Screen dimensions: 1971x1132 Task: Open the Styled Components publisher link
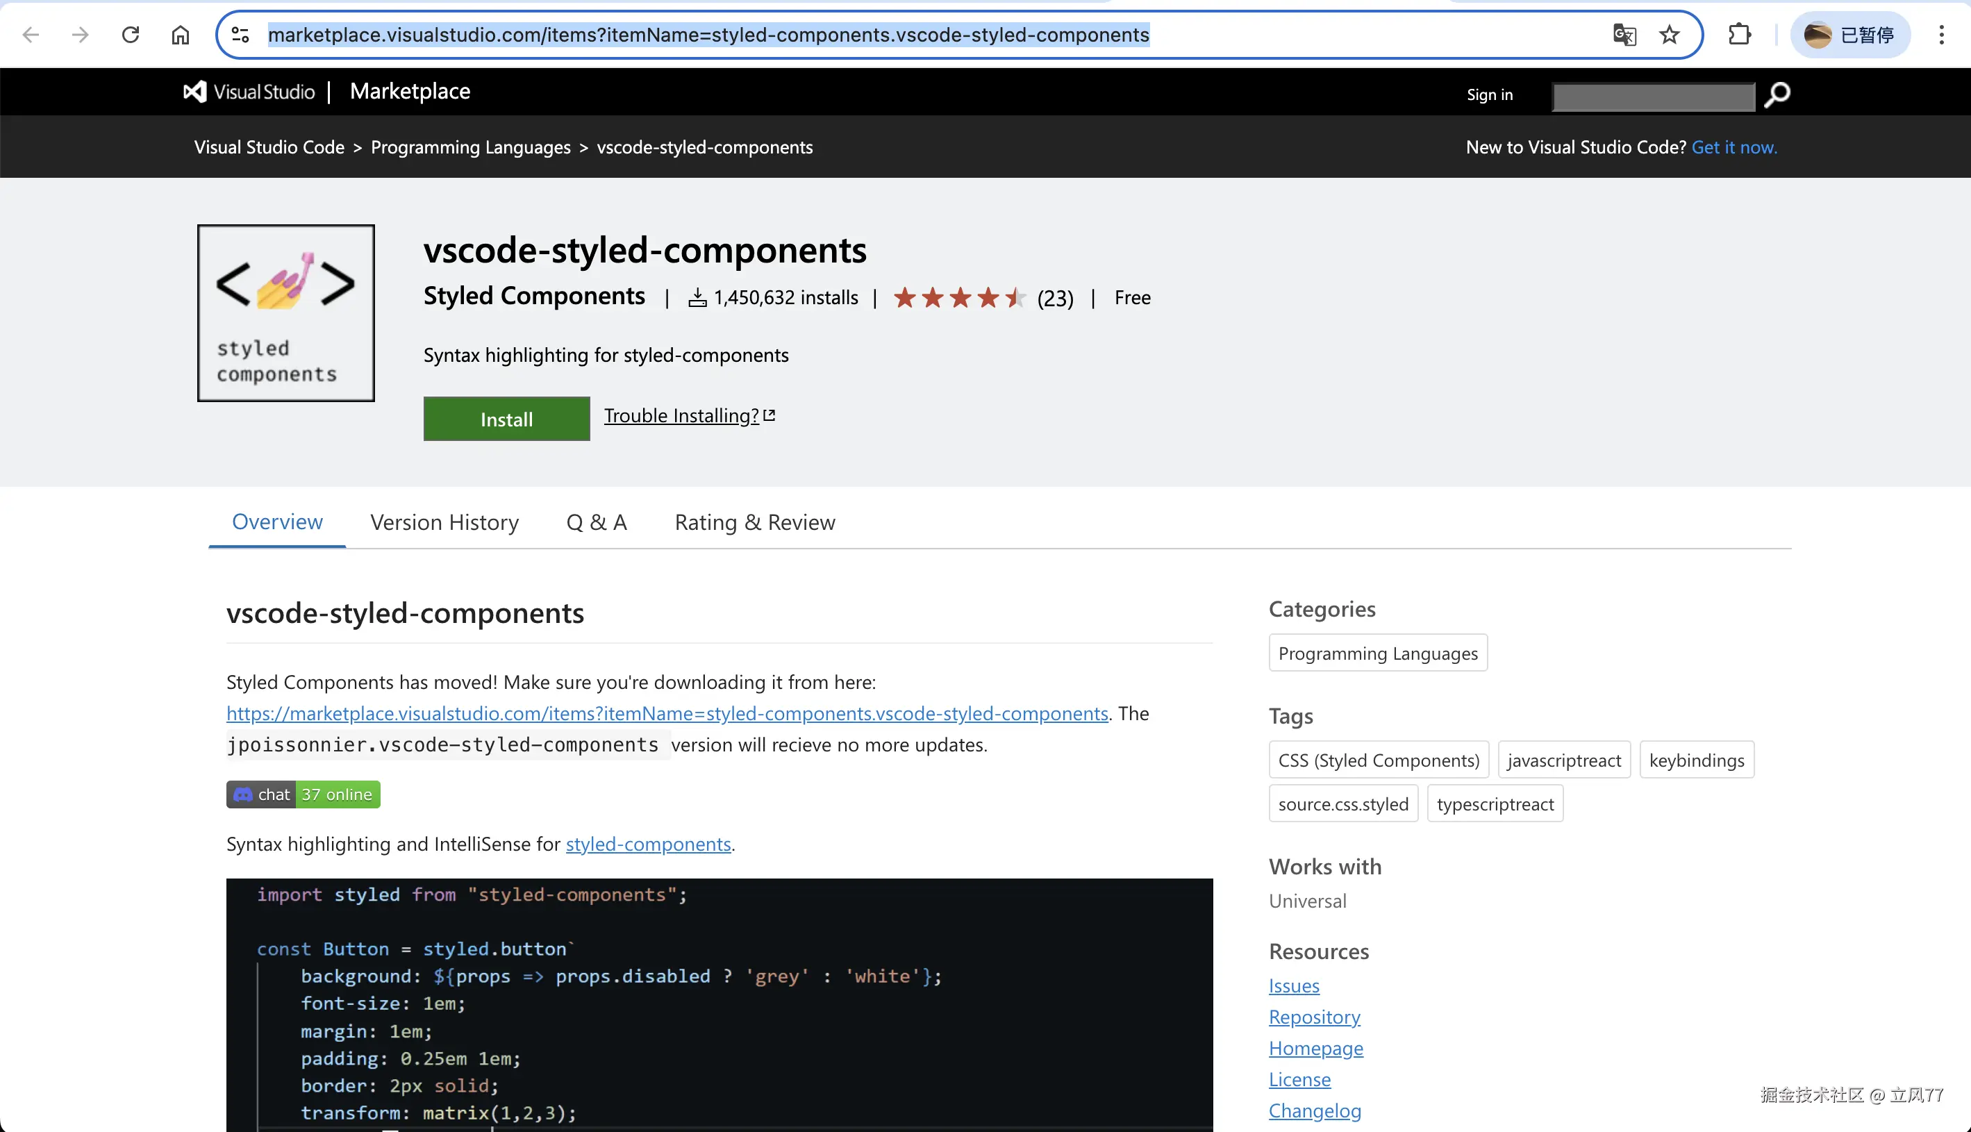coord(534,297)
